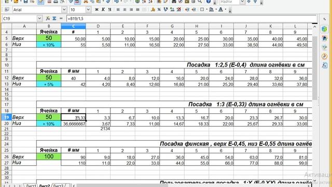Viewport: 332px width, 187px height.
Task: Click the align left icon
Action: coord(118,9)
